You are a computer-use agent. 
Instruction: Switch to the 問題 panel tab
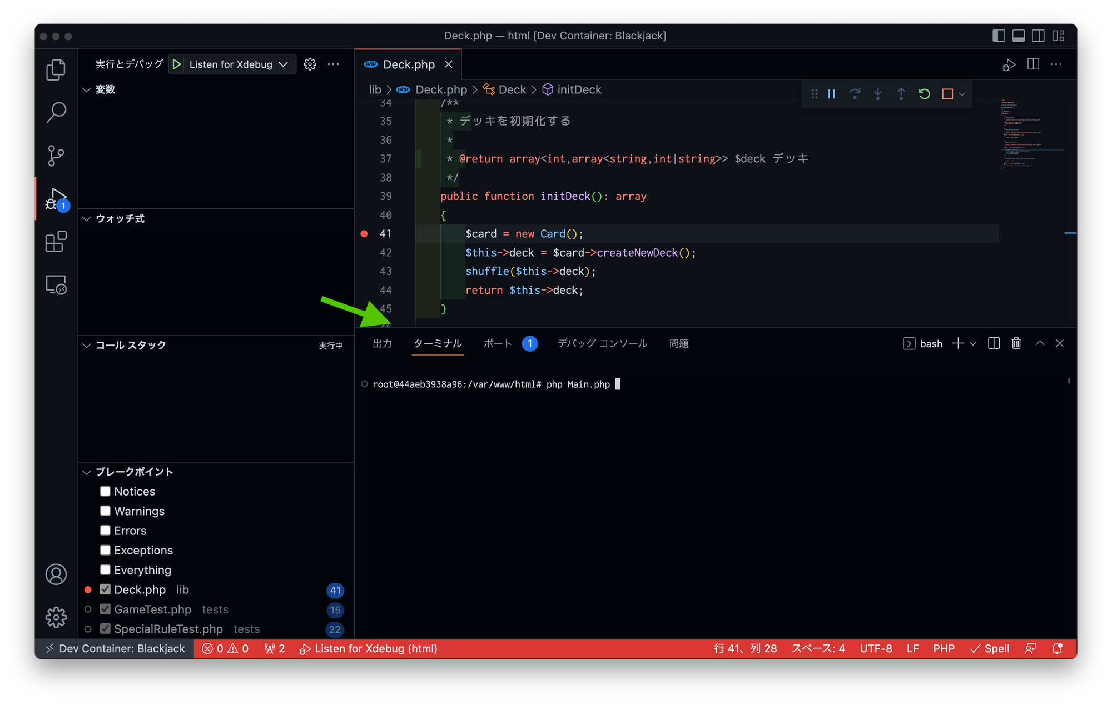click(679, 343)
